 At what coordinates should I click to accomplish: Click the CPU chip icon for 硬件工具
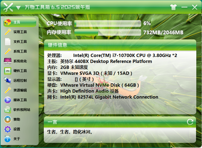pos(8,71)
